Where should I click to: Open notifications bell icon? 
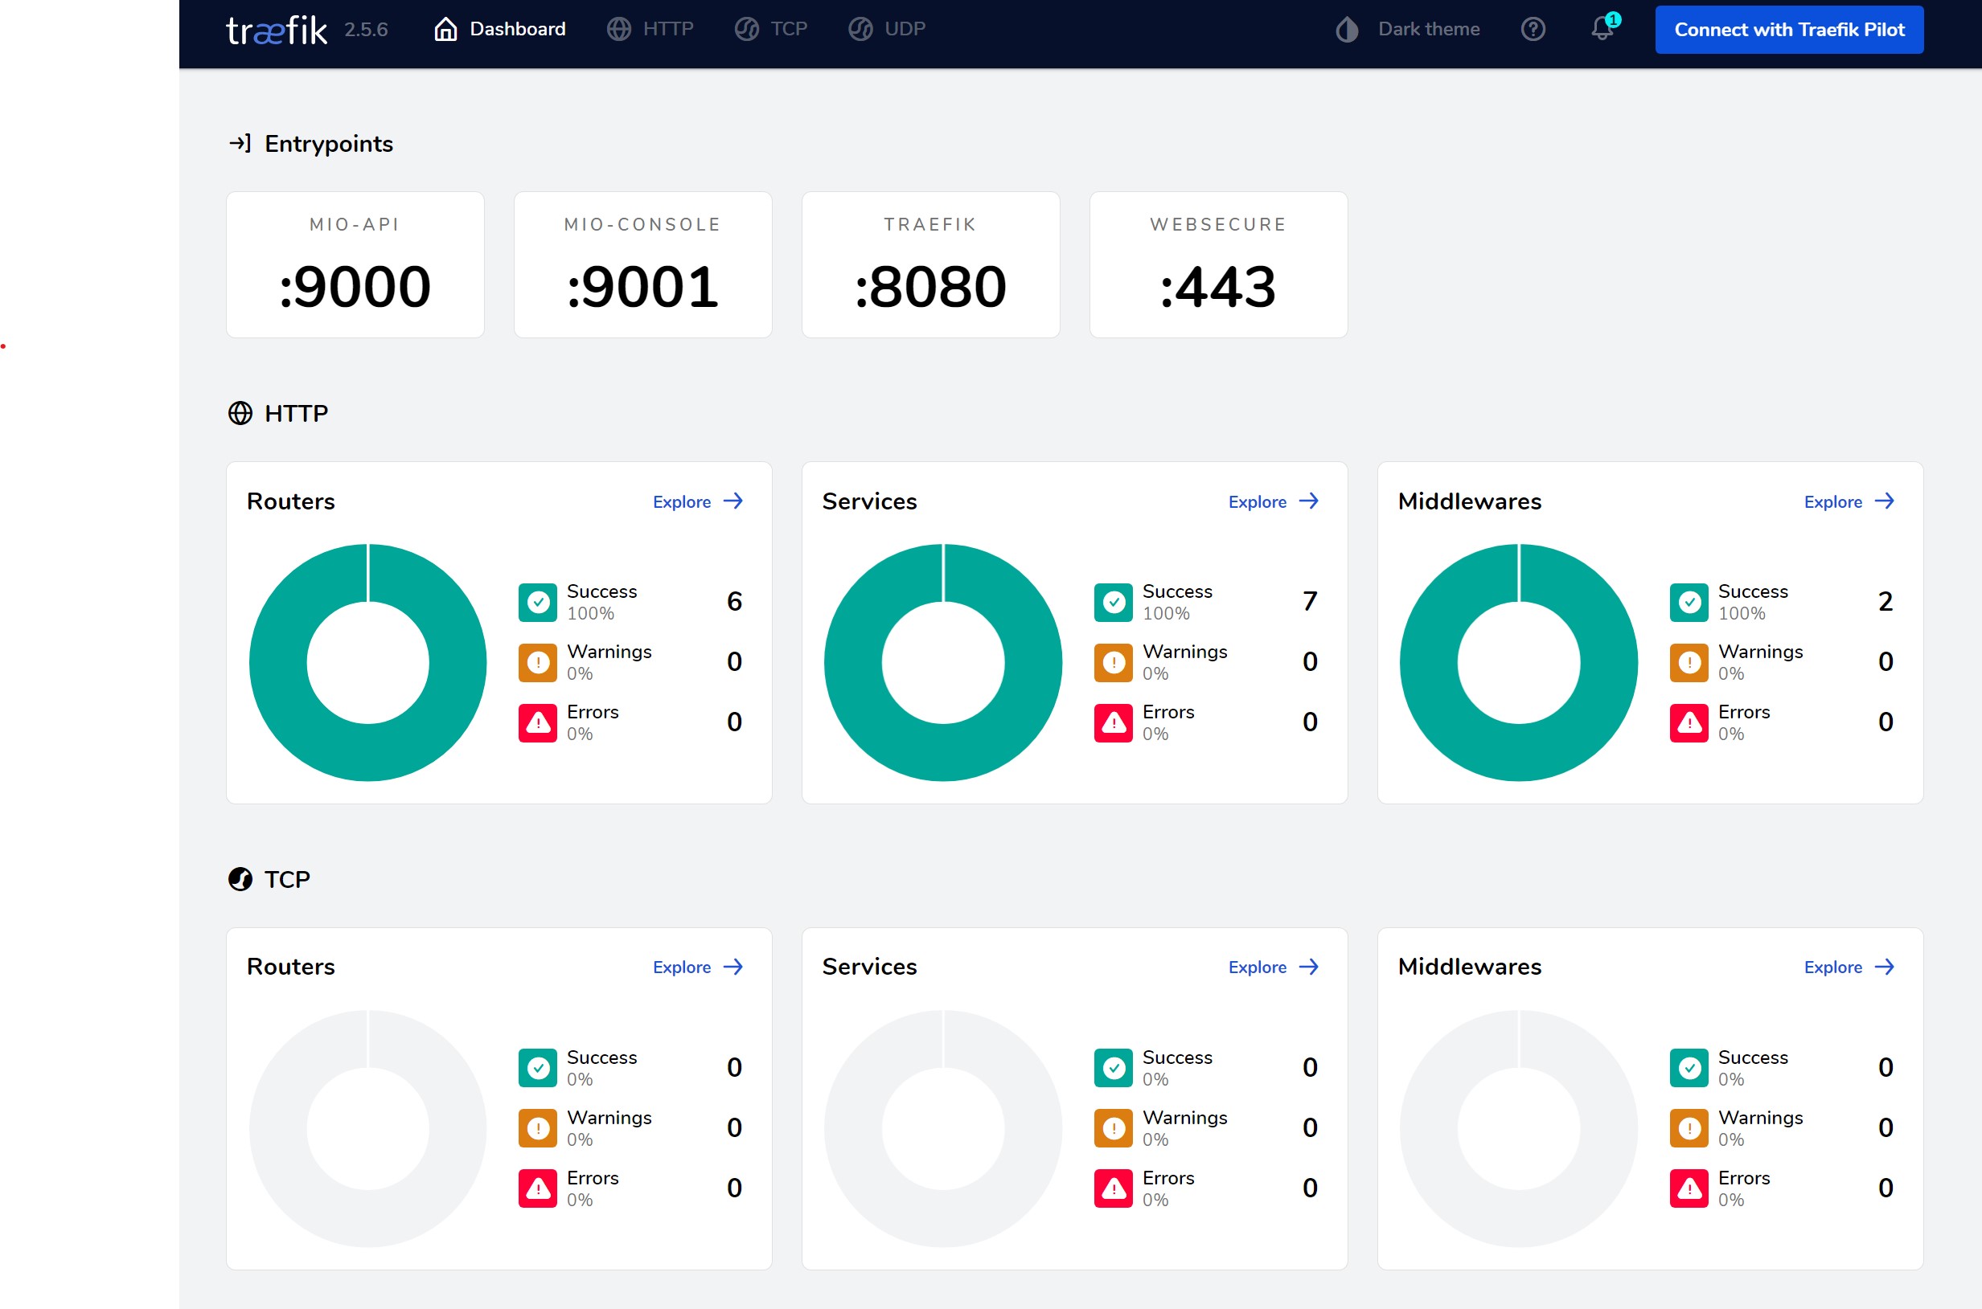click(1602, 29)
